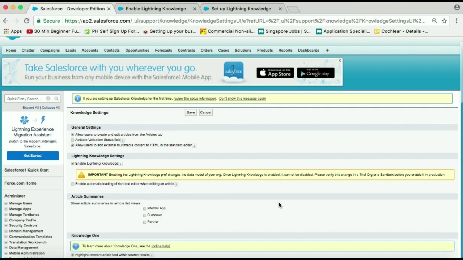
Task: Expand the Data Management tree node
Action: pyautogui.click(x=6, y=248)
